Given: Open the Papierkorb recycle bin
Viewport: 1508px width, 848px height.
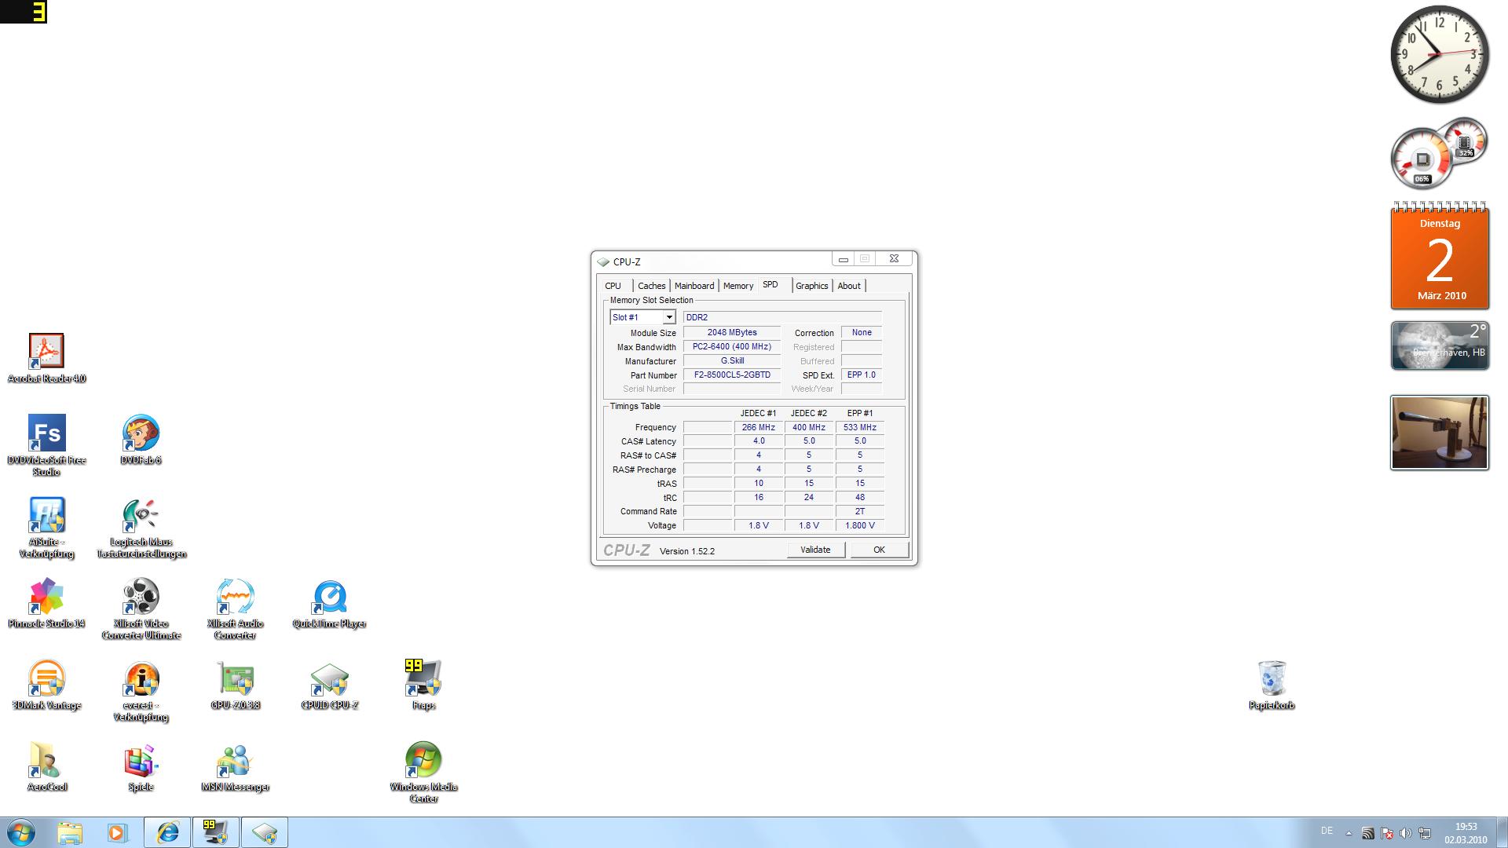Looking at the screenshot, I should coord(1272,679).
